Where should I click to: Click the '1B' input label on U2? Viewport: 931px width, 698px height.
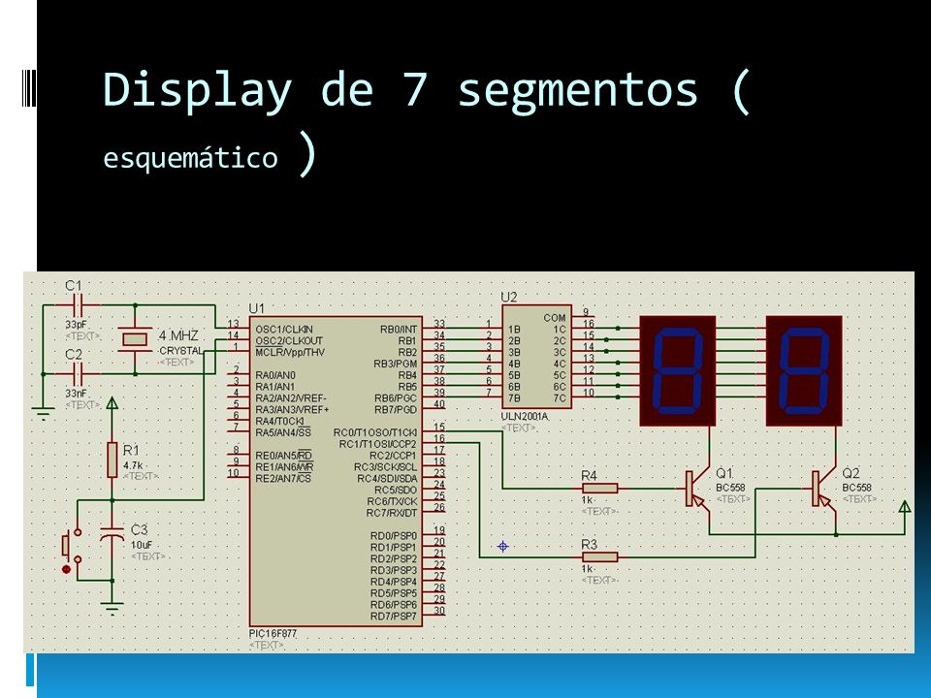point(514,329)
